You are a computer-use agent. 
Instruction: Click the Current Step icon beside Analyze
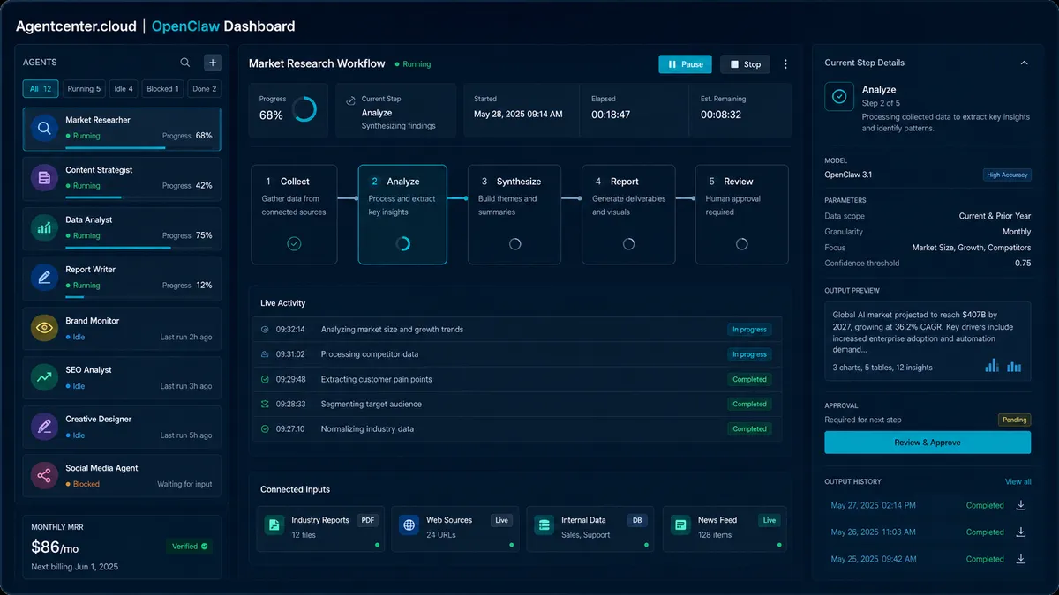(x=350, y=100)
